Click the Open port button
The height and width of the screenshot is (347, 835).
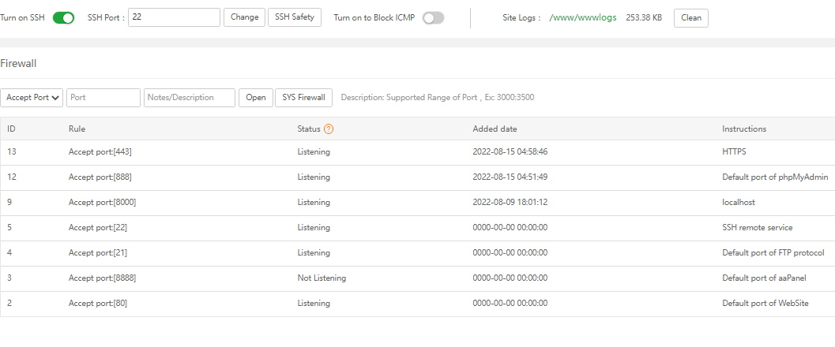[255, 98]
